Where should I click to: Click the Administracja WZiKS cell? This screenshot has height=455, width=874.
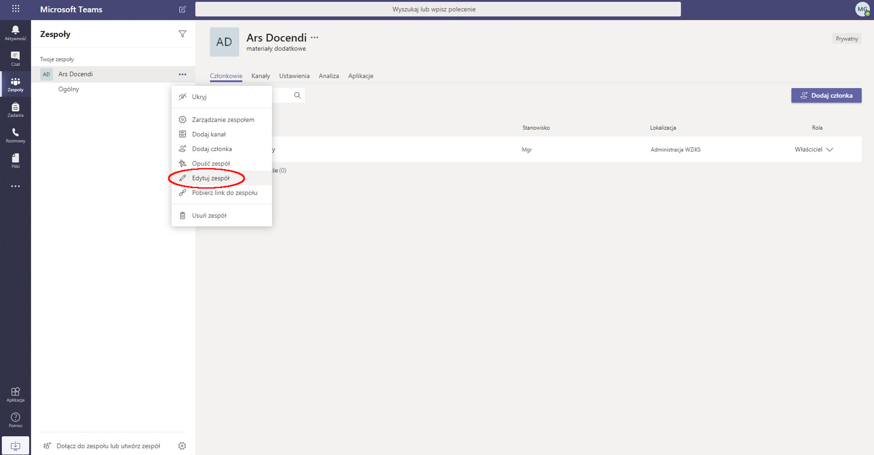(x=675, y=149)
